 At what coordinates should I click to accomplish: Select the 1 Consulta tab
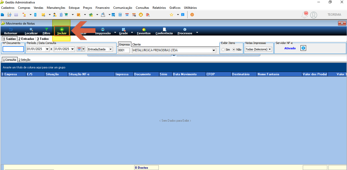coord(9,60)
